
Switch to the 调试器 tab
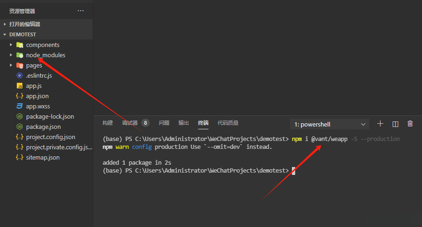pos(130,123)
